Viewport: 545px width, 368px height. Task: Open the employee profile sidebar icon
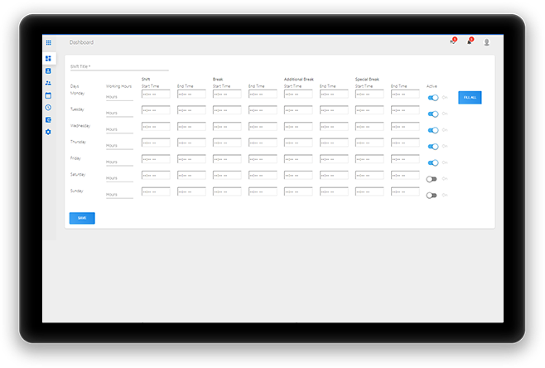[x=48, y=71]
